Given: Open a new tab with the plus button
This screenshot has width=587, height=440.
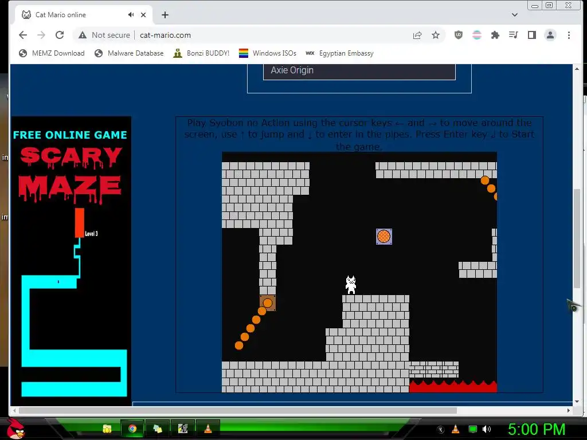Looking at the screenshot, I should tap(165, 15).
